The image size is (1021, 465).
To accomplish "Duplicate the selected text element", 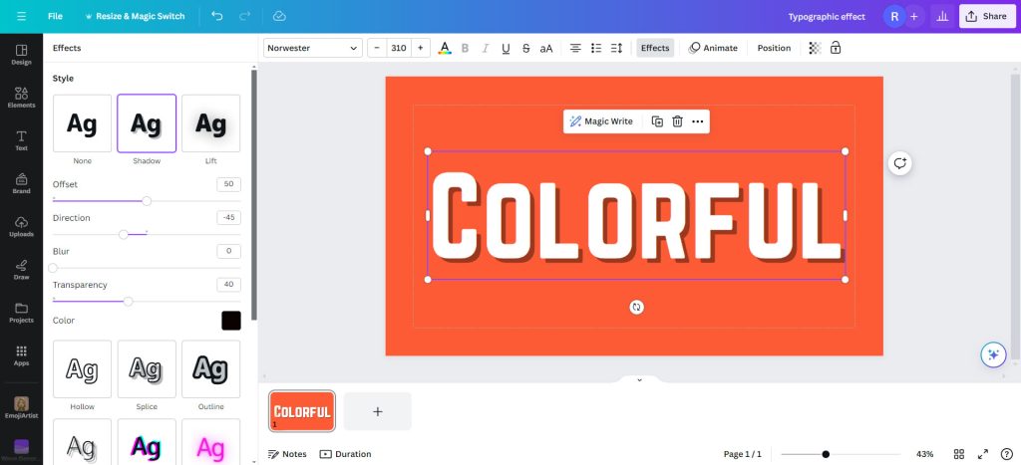I will coord(657,121).
